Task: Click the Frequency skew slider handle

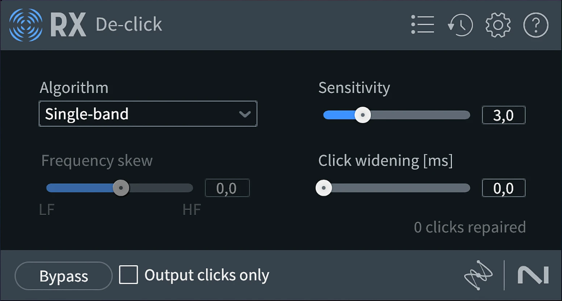Action: 121,188
